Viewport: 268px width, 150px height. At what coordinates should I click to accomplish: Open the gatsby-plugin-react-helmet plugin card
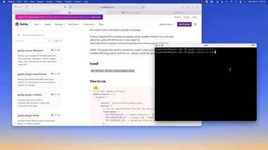tap(39, 80)
